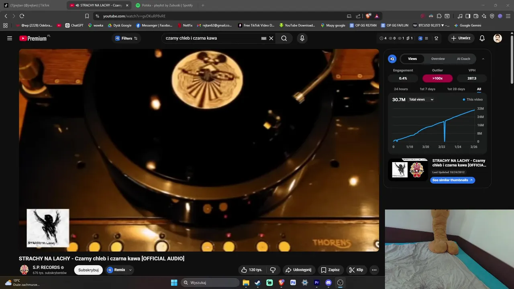Expand the Remix dropdown chevron
The image size is (514, 289).
(x=130, y=270)
